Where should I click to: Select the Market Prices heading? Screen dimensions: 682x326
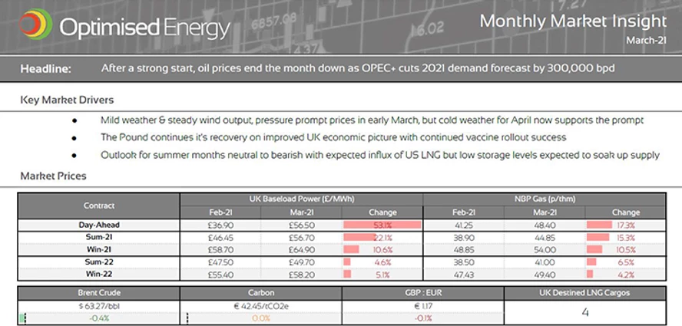pyautogui.click(x=53, y=176)
